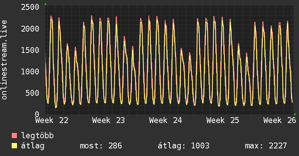Click the legtöbb legend label

point(37,136)
